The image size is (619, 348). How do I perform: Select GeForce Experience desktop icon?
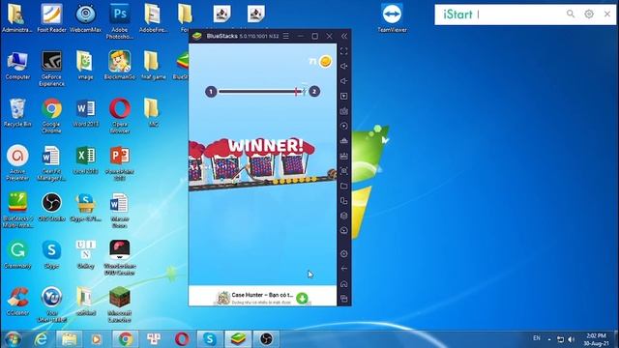(x=51, y=69)
